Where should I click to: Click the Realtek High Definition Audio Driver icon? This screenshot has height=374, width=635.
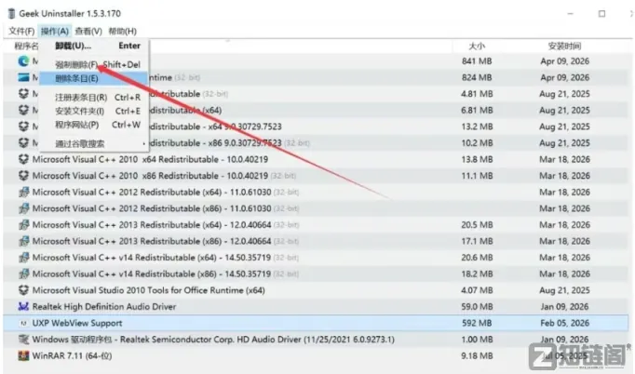coord(23,306)
